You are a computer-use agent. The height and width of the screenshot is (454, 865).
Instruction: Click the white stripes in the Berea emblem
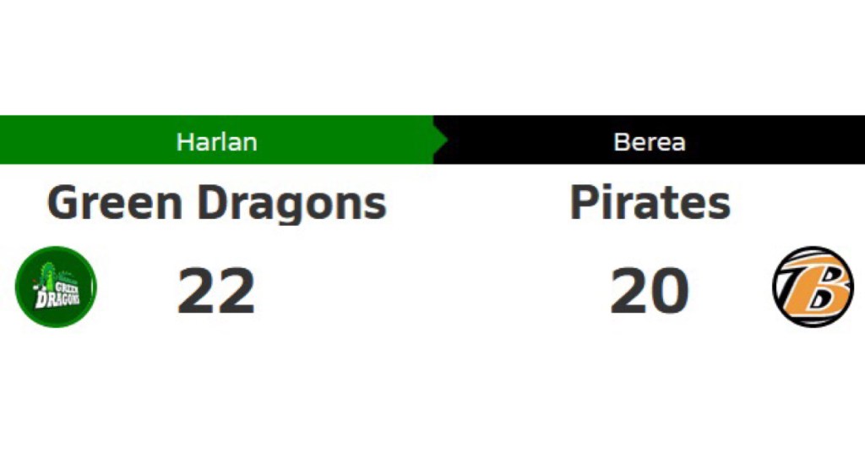coord(794,261)
